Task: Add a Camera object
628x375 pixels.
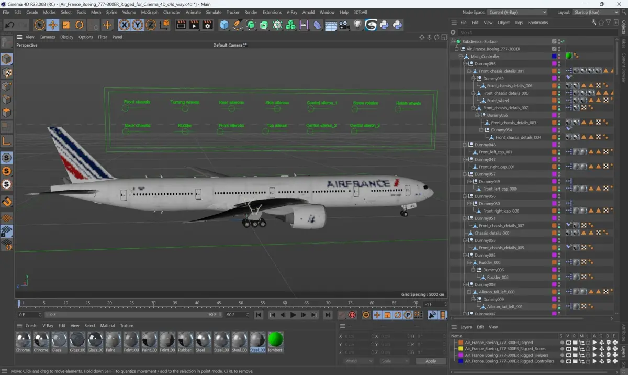Action: point(344,25)
